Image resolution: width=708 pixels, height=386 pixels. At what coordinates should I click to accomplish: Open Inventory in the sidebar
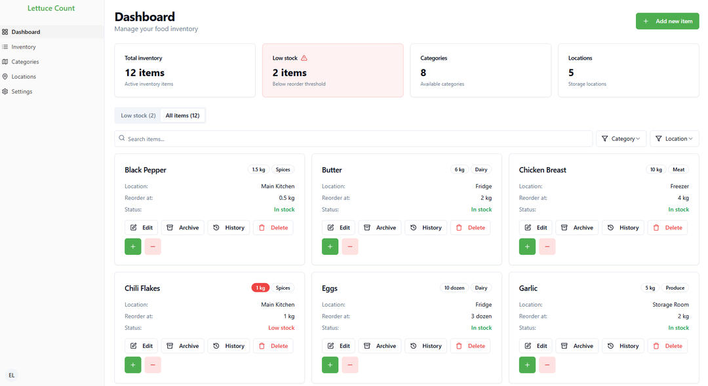click(24, 47)
